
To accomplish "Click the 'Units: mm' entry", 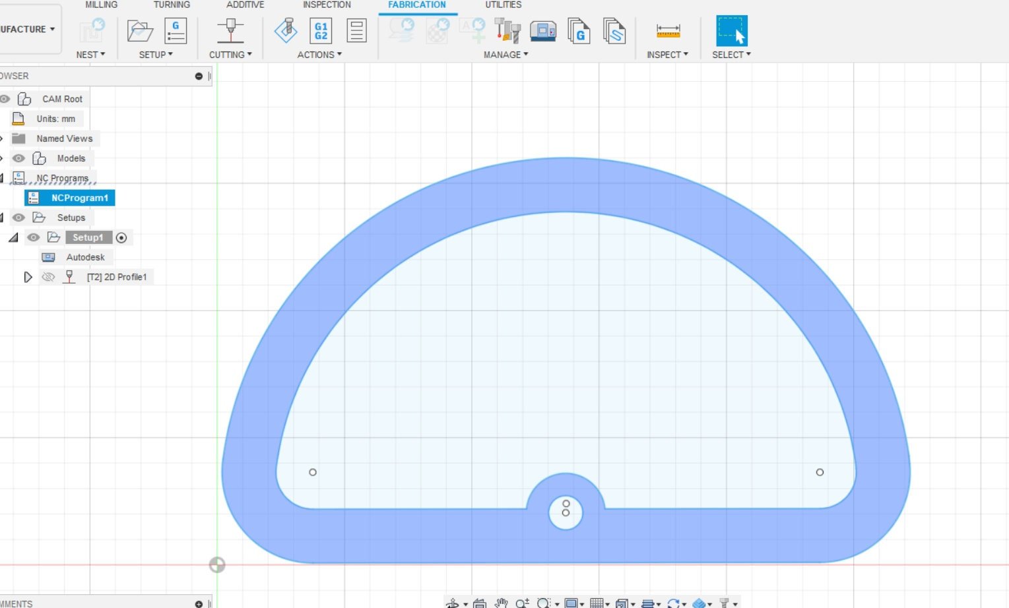I will coord(55,119).
